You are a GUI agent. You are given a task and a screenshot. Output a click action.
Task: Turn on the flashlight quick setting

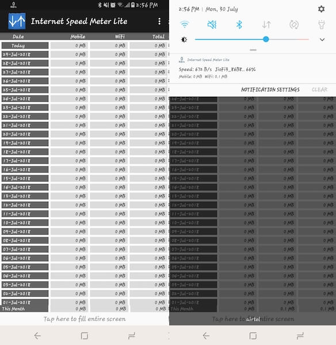click(322, 25)
